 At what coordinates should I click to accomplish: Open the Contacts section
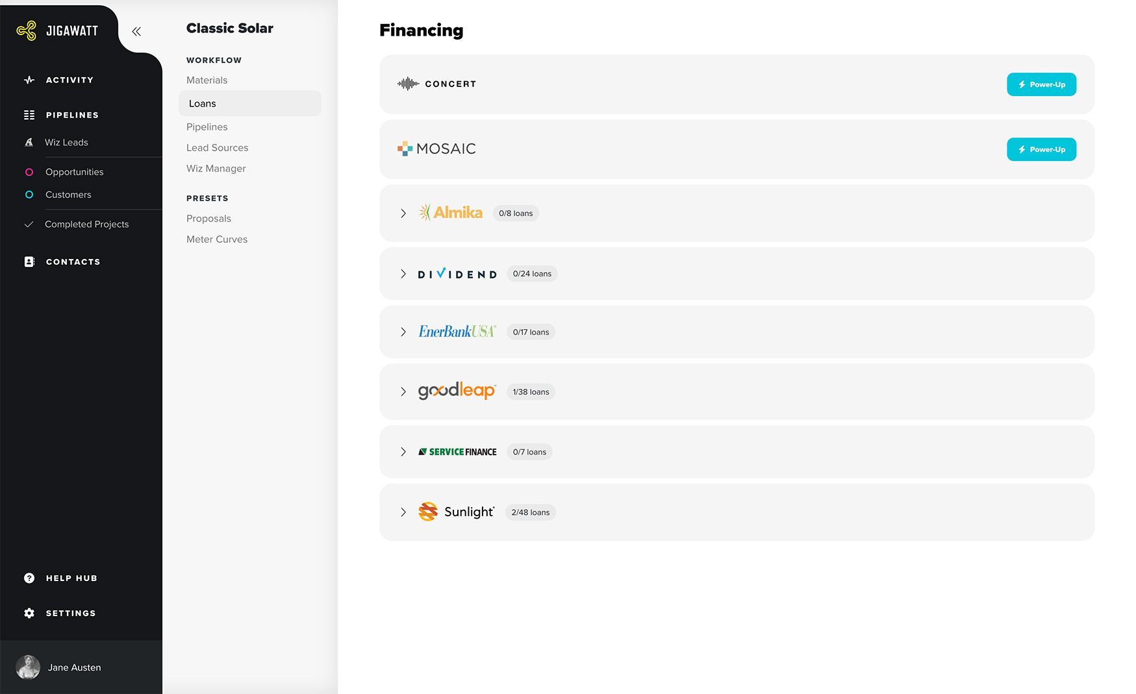click(73, 262)
